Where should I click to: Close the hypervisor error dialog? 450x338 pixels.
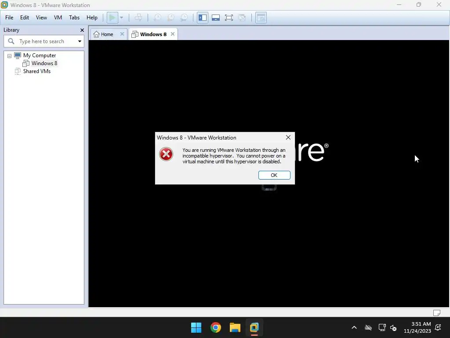pos(288,137)
